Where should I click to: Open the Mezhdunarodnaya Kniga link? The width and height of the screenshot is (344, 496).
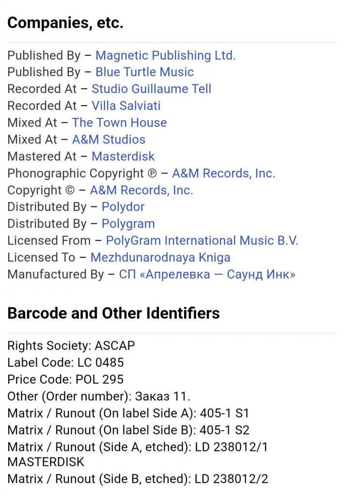tap(160, 258)
